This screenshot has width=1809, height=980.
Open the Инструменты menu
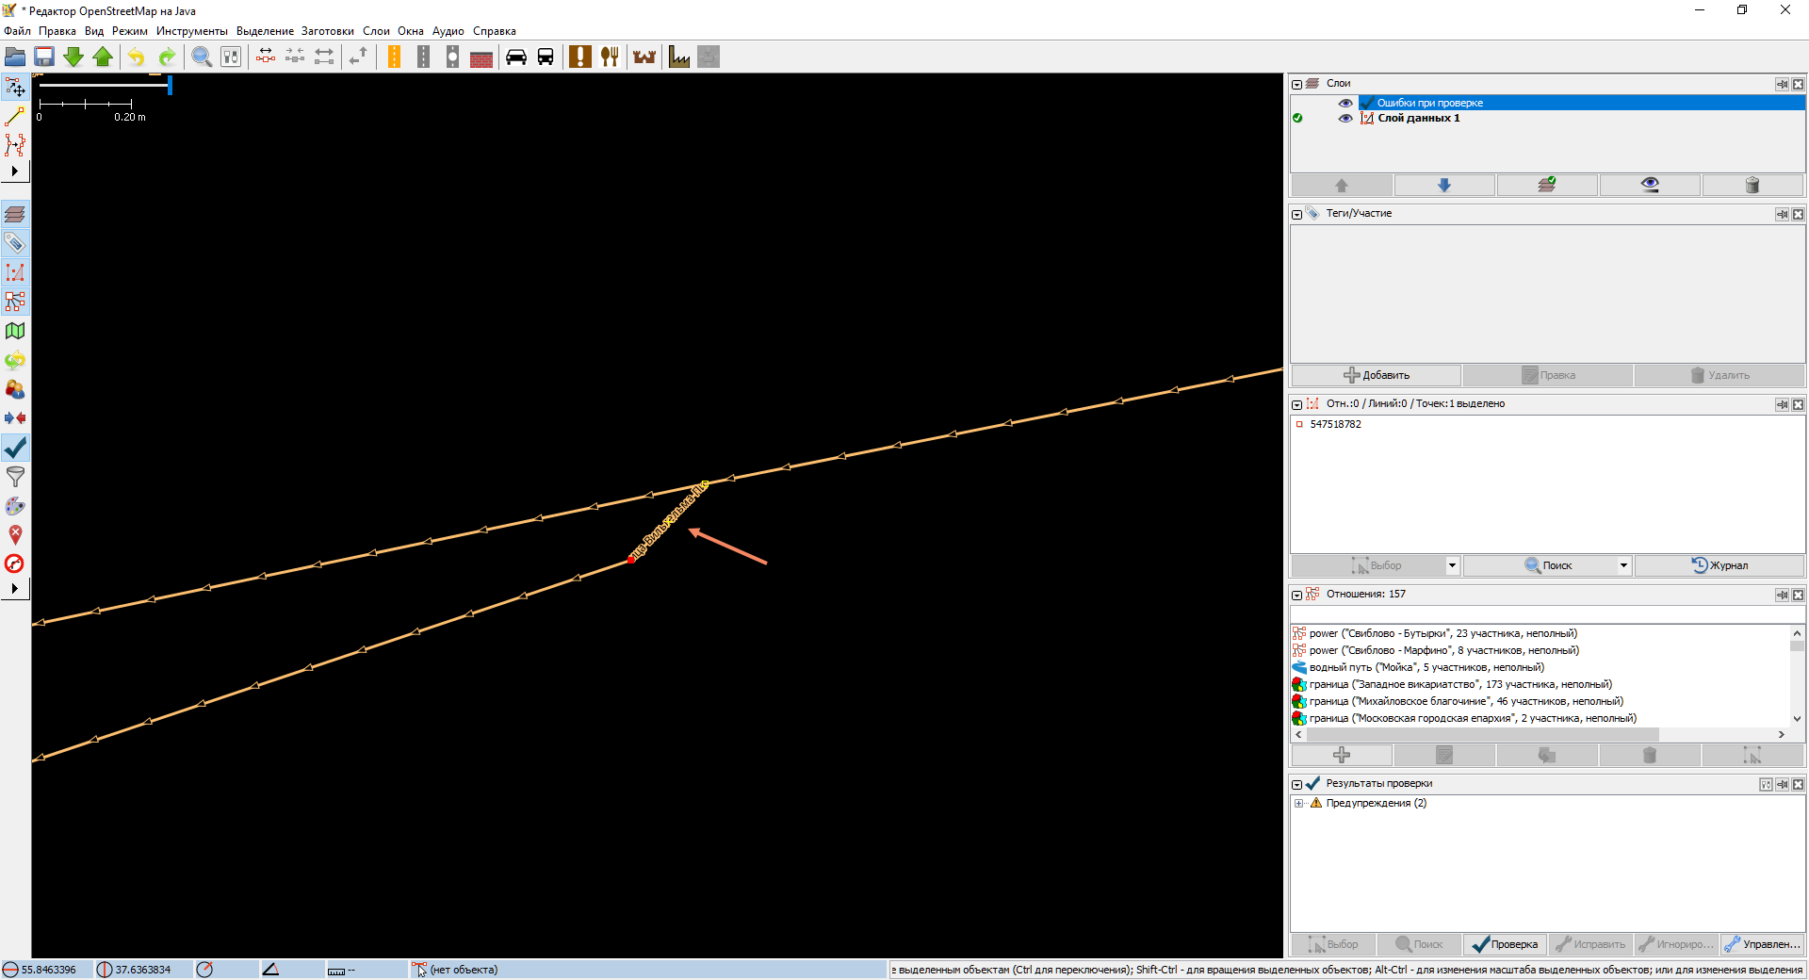(x=192, y=31)
